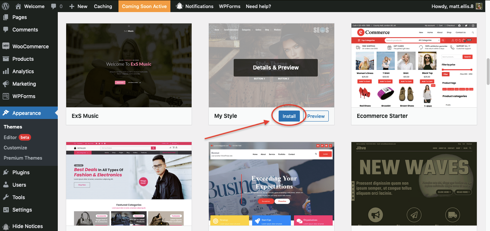
Task: Select Plugins label in the sidebar
Action: click(21, 172)
